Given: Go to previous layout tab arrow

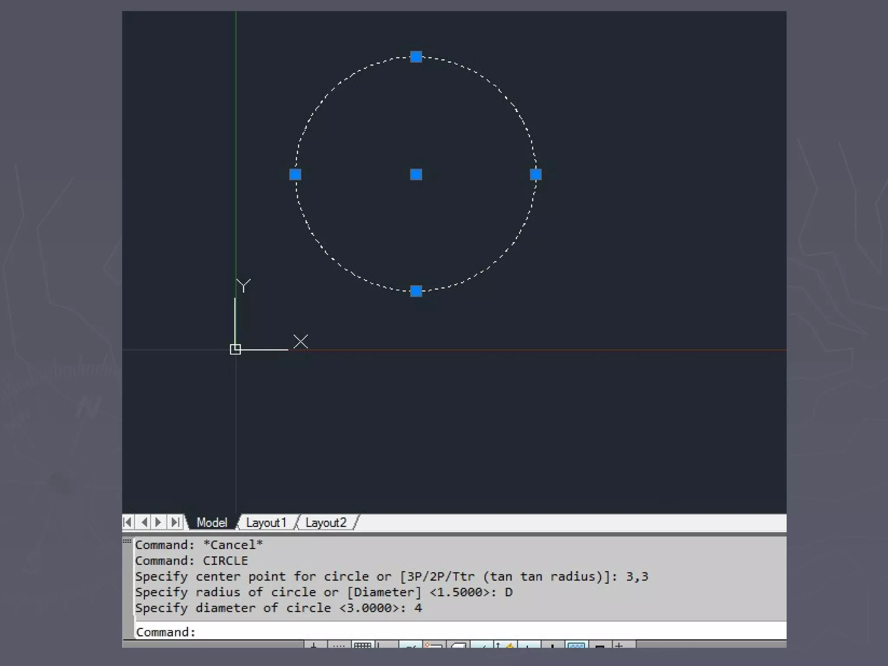Looking at the screenshot, I should click(x=144, y=522).
